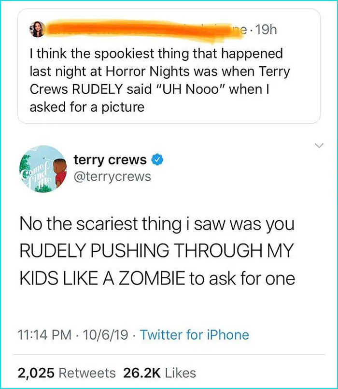The image size is (338, 389).
Task: Click the "11:14 PM" tweet time
Action: [42, 335]
